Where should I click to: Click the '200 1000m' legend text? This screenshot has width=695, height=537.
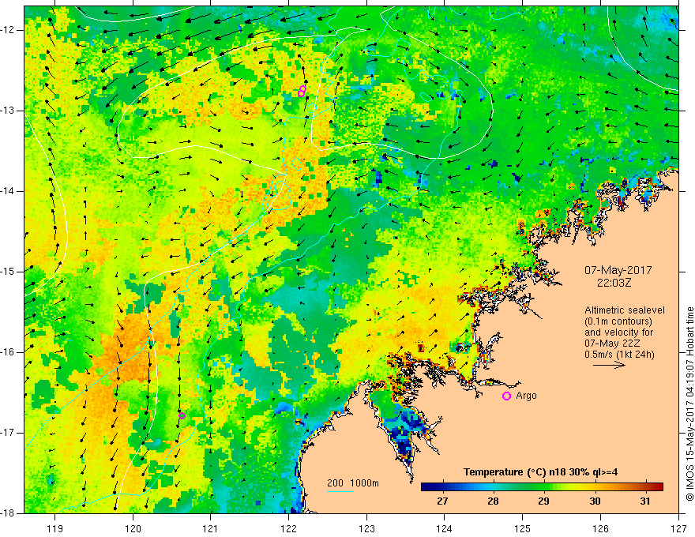(353, 483)
